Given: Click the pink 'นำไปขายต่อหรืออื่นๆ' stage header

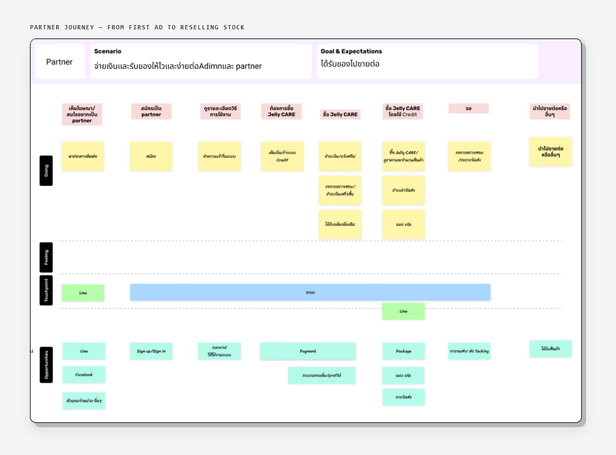Looking at the screenshot, I should point(550,112).
